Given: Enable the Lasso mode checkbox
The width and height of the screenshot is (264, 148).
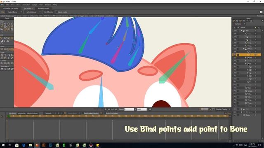Looking at the screenshot, I should [57, 12].
